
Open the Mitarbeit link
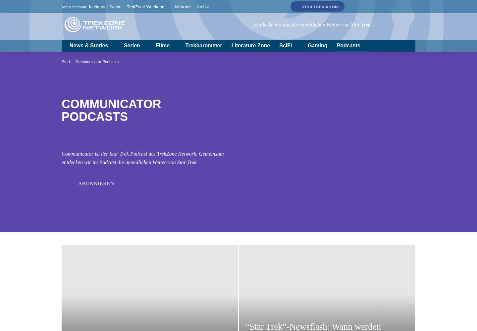tap(183, 7)
